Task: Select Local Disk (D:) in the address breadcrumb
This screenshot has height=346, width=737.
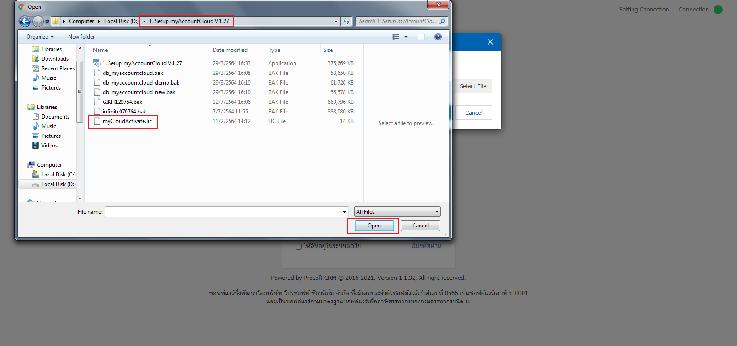Action: click(x=121, y=21)
